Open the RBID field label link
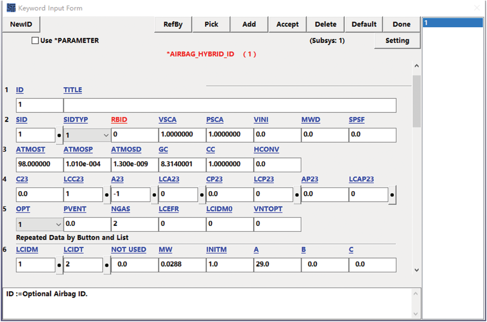The width and height of the screenshot is (487, 322). pyautogui.click(x=119, y=120)
